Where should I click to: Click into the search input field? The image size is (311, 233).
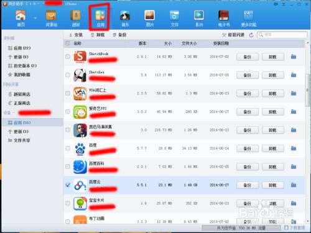click(282, 35)
